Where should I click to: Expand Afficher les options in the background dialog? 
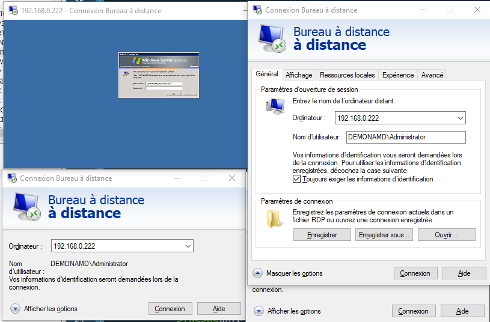259,311
